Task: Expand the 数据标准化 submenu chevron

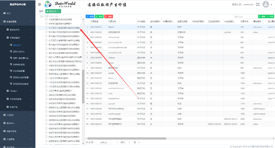Action: [31, 30]
